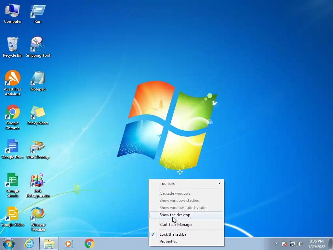Select the Snipping Tool shortcut
Screen dimensions: 333x250
38,47
